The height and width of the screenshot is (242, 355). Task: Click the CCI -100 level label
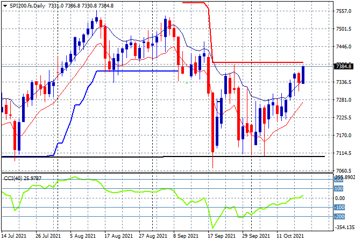[x=339, y=208]
